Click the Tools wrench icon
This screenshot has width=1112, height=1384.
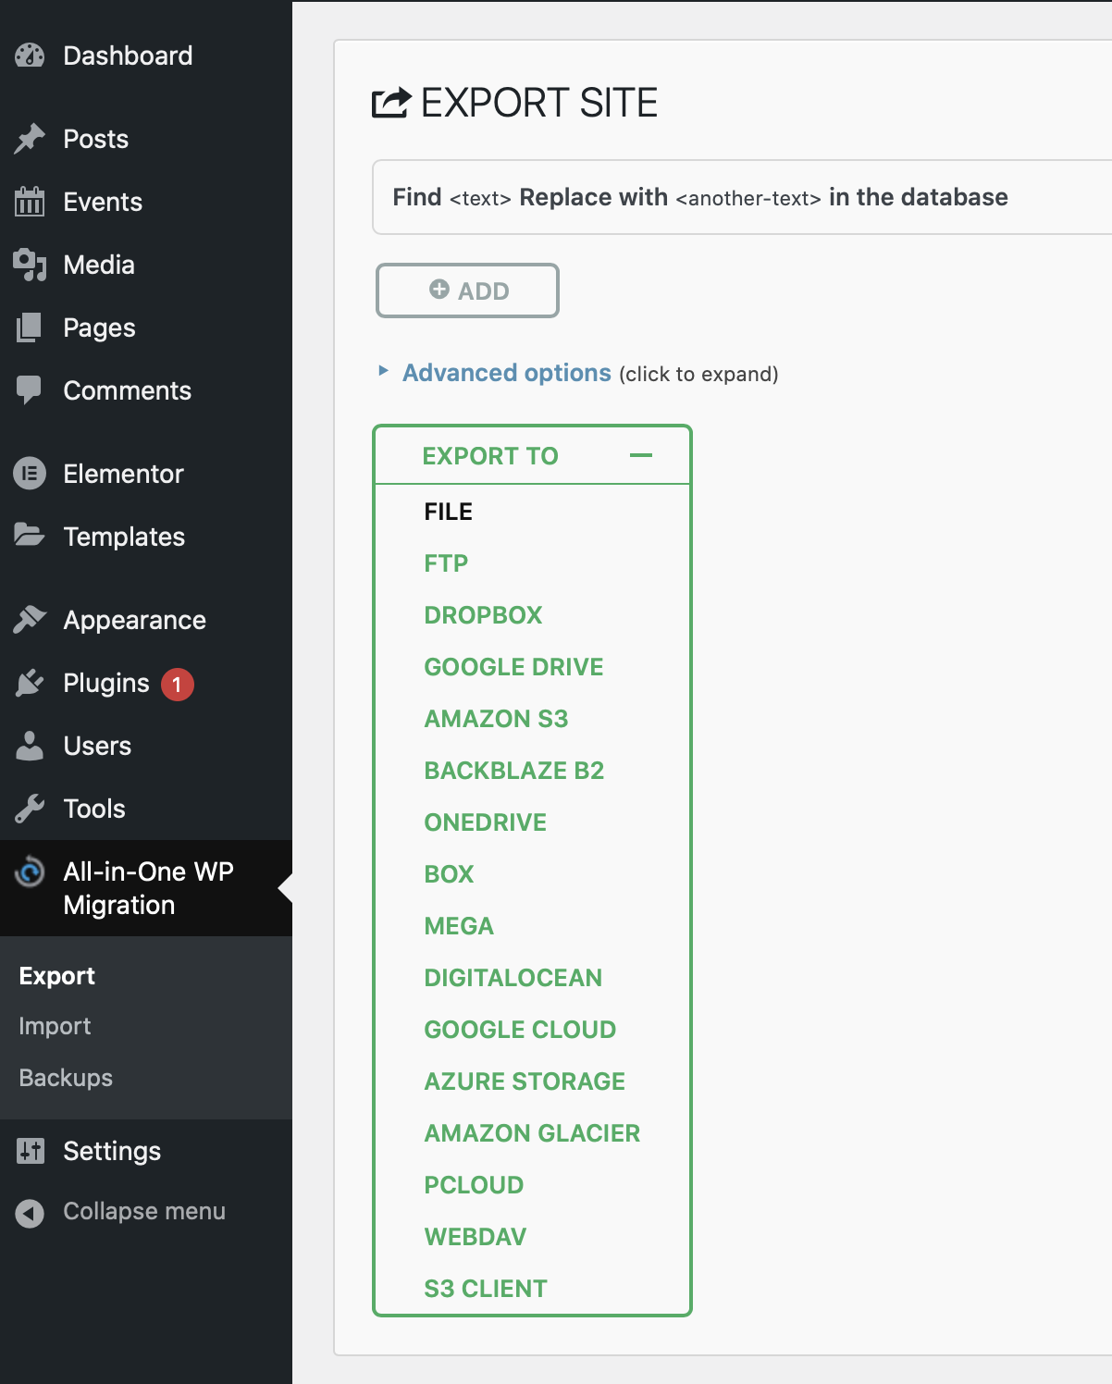click(30, 809)
